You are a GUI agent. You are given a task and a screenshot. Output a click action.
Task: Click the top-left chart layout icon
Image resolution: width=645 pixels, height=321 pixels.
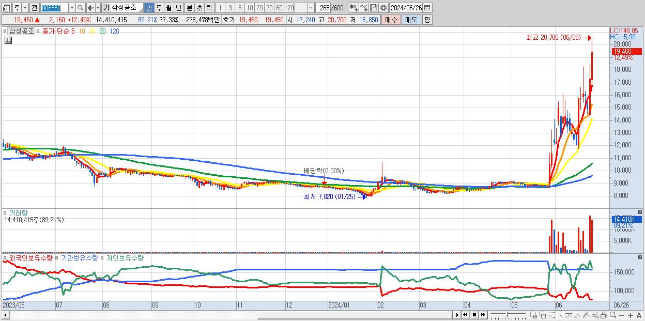pos(6,8)
